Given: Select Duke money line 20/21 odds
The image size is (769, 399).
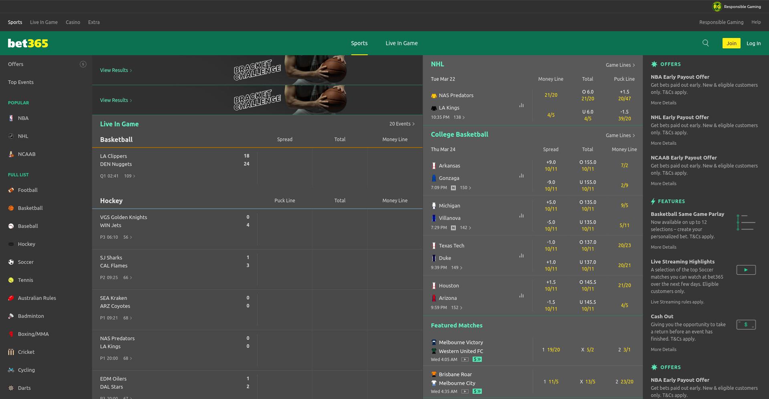Looking at the screenshot, I should (x=624, y=265).
